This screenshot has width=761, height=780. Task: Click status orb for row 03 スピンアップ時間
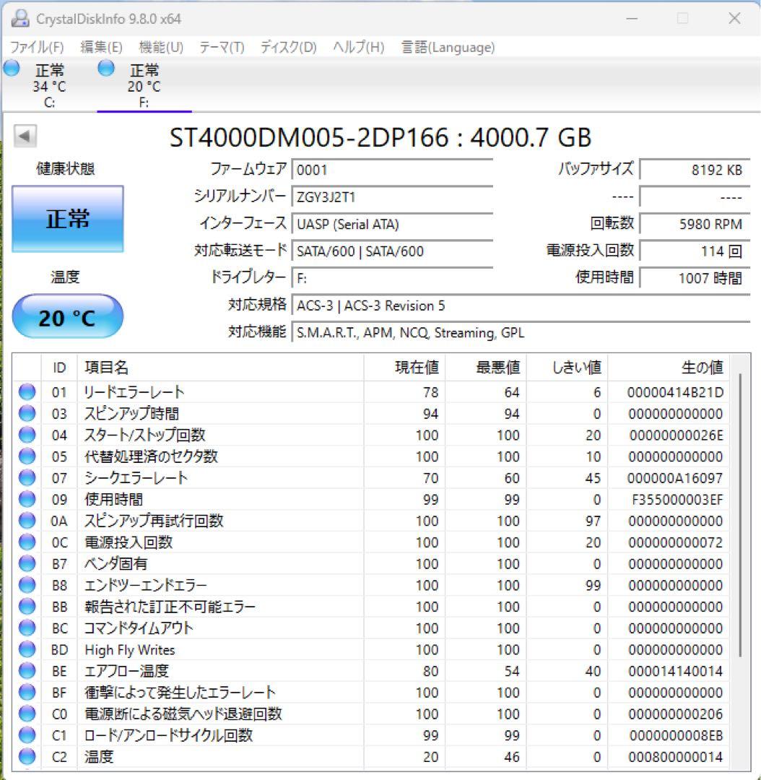tap(27, 413)
